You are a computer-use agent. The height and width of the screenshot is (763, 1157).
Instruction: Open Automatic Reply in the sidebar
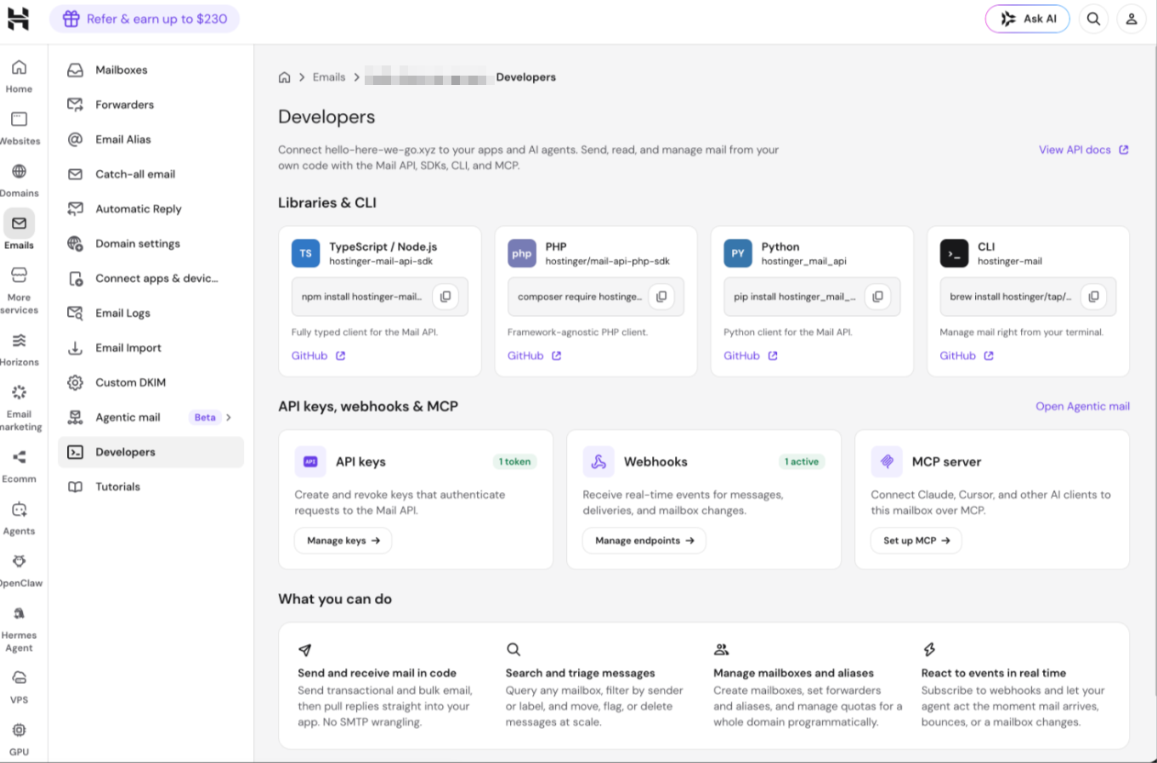pos(150,209)
